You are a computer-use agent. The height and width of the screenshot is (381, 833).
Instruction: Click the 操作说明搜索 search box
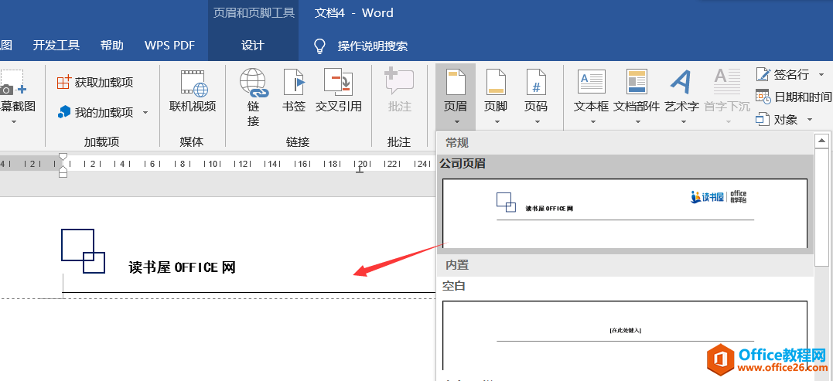(x=372, y=46)
